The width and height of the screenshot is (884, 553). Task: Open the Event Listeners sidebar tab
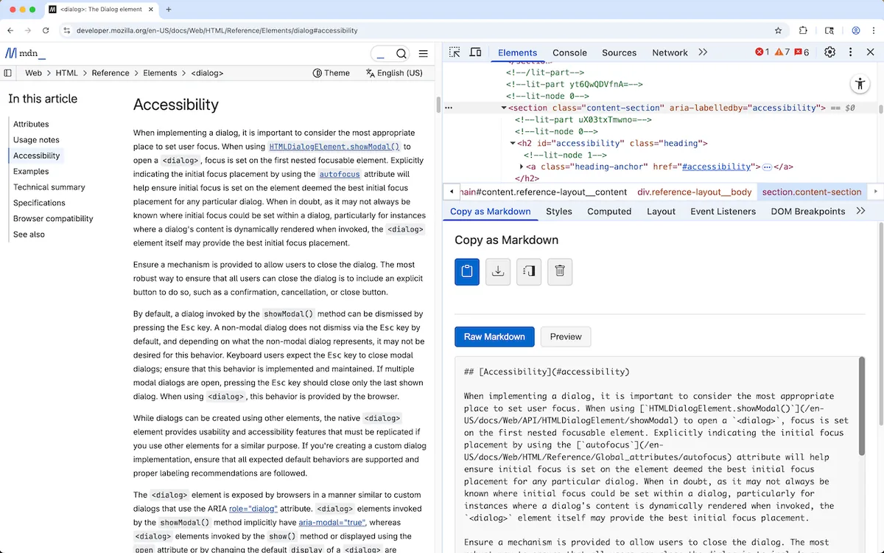pyautogui.click(x=723, y=211)
